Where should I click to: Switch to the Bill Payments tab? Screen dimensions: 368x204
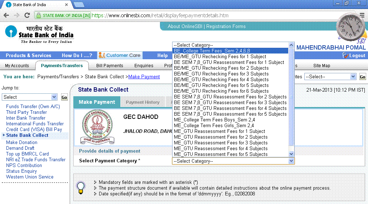(110, 66)
